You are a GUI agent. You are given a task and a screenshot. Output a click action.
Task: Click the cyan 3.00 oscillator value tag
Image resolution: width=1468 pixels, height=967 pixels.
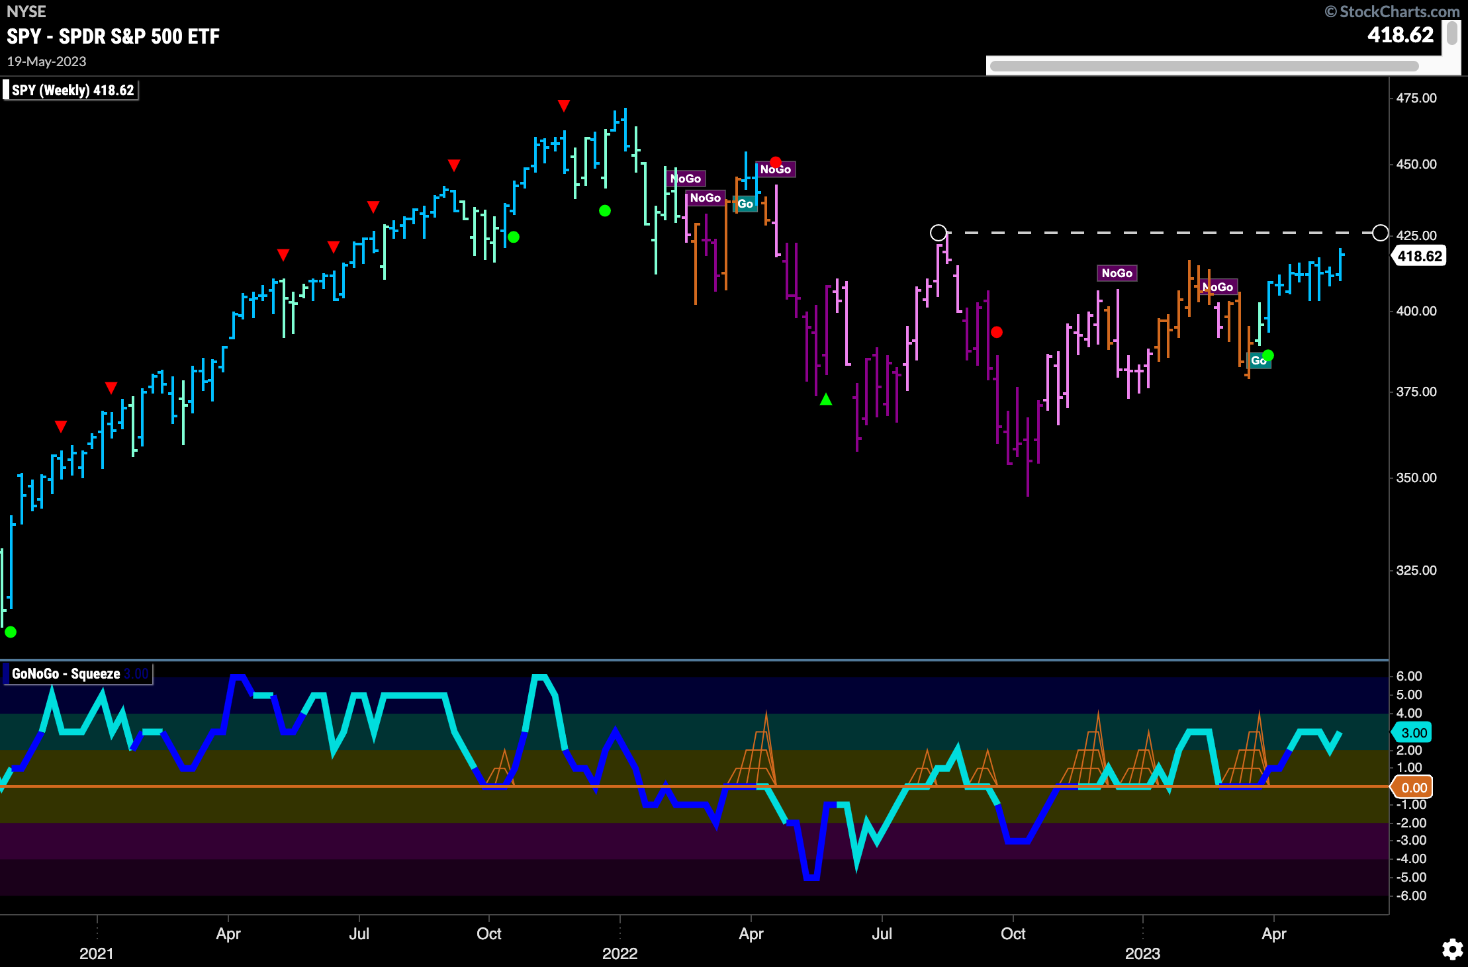pyautogui.click(x=1412, y=732)
